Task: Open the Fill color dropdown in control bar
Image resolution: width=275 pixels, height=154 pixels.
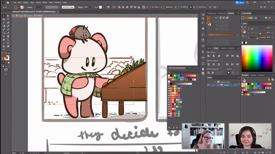Action: pos(18,7)
